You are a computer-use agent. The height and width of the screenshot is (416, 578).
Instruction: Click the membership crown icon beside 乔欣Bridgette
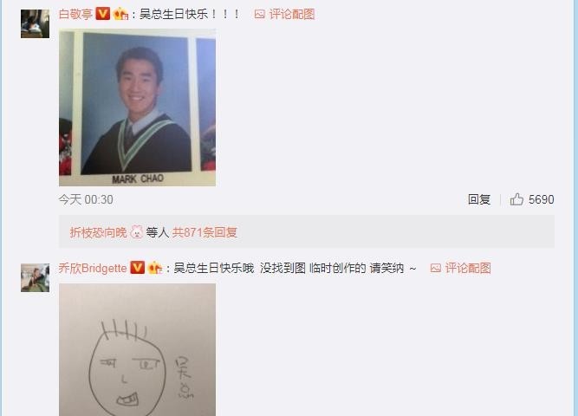[x=154, y=268]
